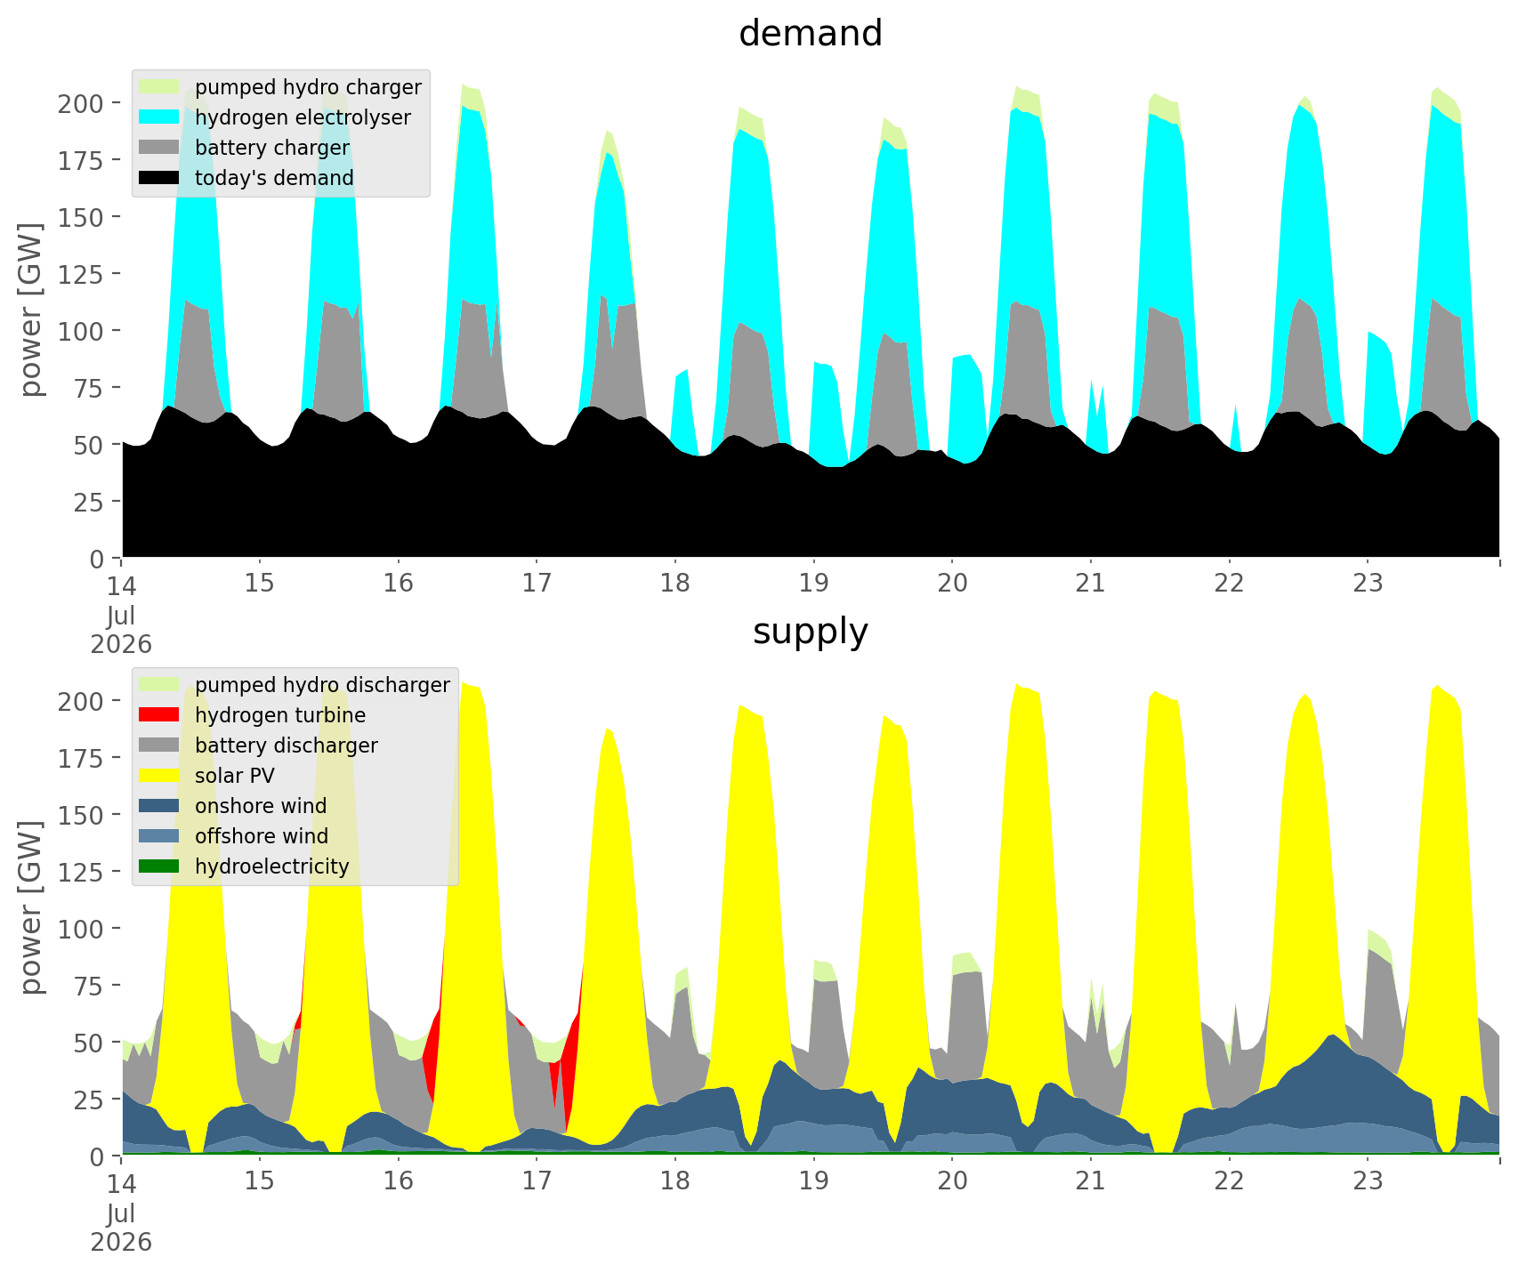Screen dimensions: 1518x1273
Task: Click the "19" date tick under the supply chart
Action: (812, 1182)
